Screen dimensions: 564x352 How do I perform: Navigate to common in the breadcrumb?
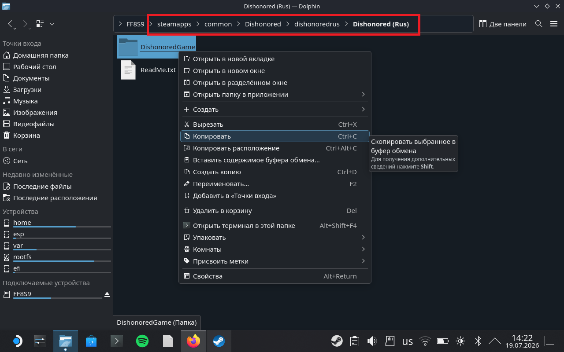point(218,24)
